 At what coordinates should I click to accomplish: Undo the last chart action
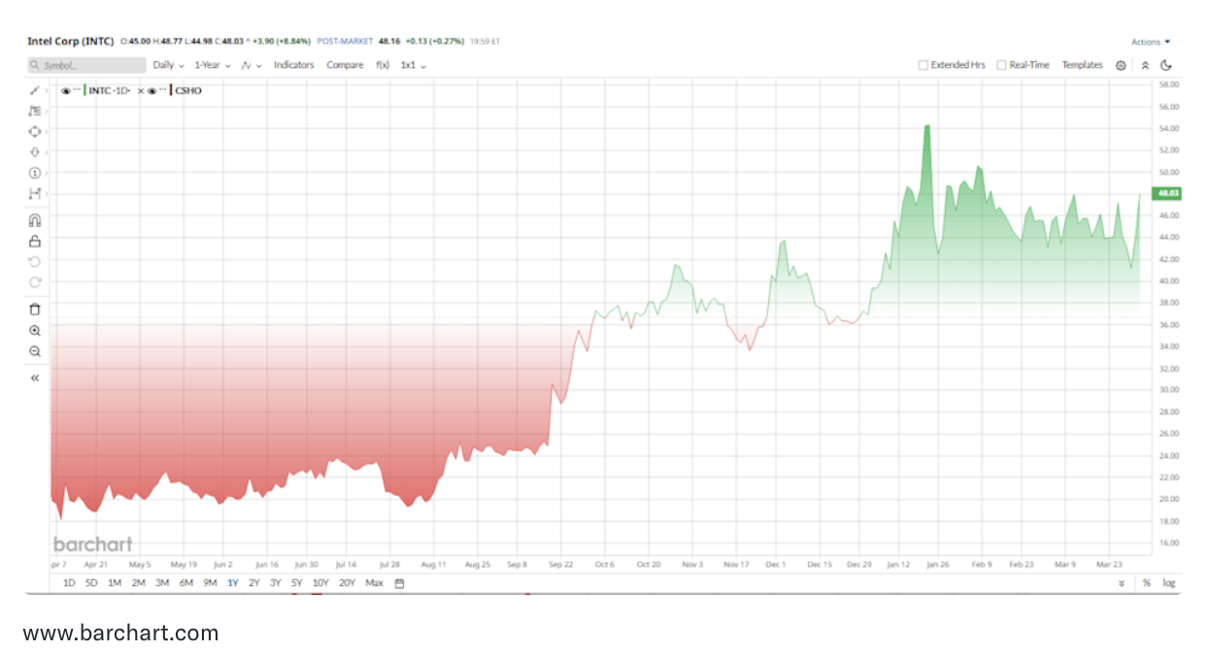pyautogui.click(x=35, y=262)
